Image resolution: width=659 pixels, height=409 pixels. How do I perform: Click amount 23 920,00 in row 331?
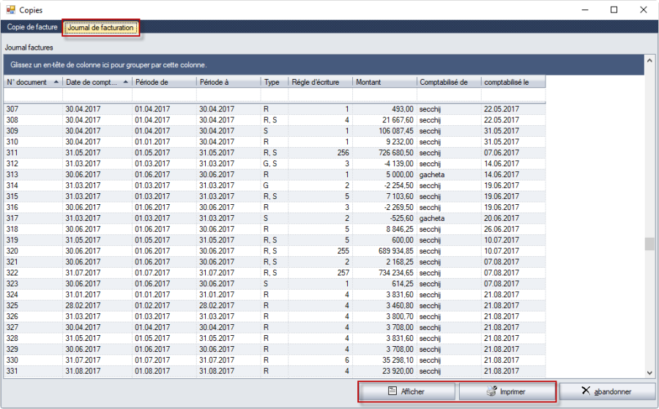(398, 371)
